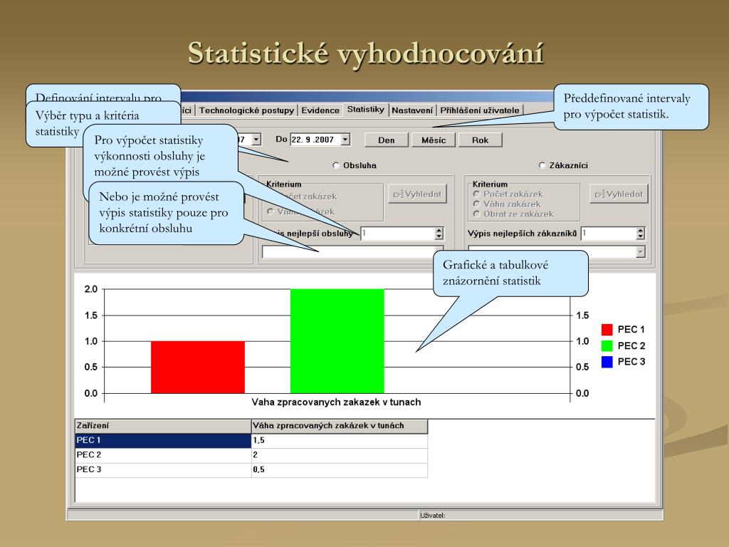Go to the Nastavení tab
The image size is (729, 547).
coord(412,110)
